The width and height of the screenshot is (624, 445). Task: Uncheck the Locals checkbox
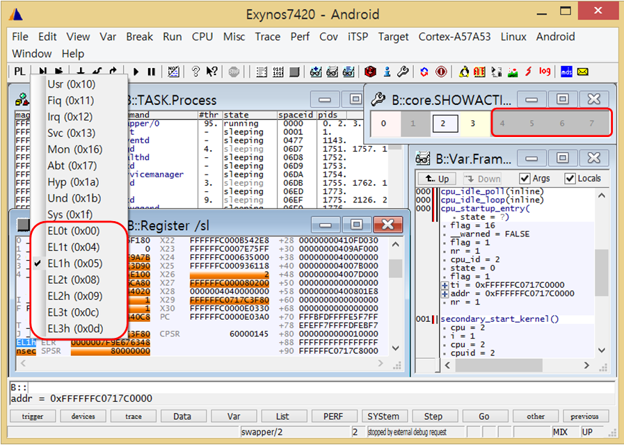tap(570, 179)
